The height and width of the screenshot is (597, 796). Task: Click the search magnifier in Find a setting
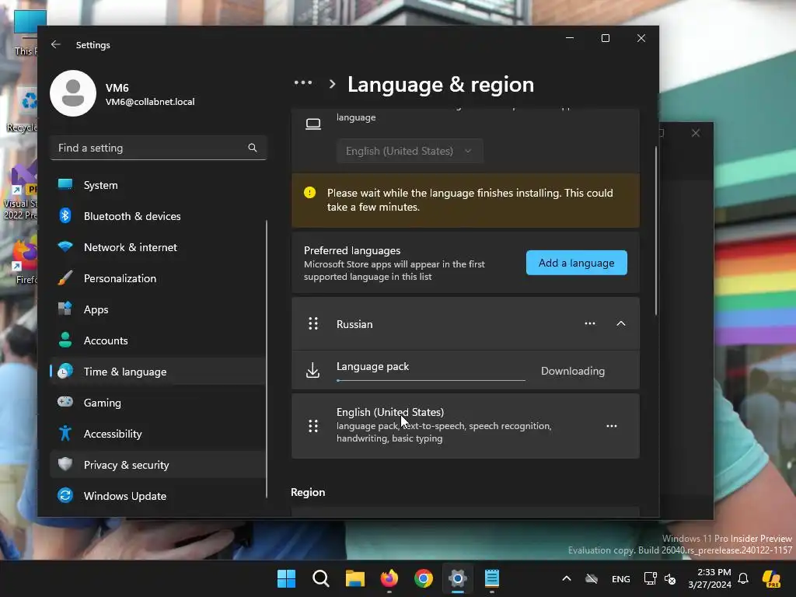coord(253,148)
